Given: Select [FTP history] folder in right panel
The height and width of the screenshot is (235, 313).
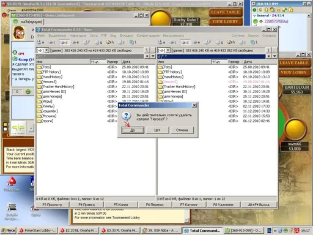Looking at the screenshot, I should (170, 72).
